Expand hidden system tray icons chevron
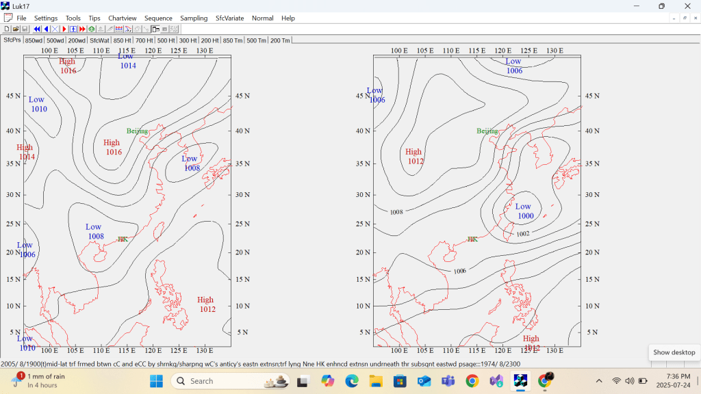The height and width of the screenshot is (394, 701). pyautogui.click(x=599, y=381)
